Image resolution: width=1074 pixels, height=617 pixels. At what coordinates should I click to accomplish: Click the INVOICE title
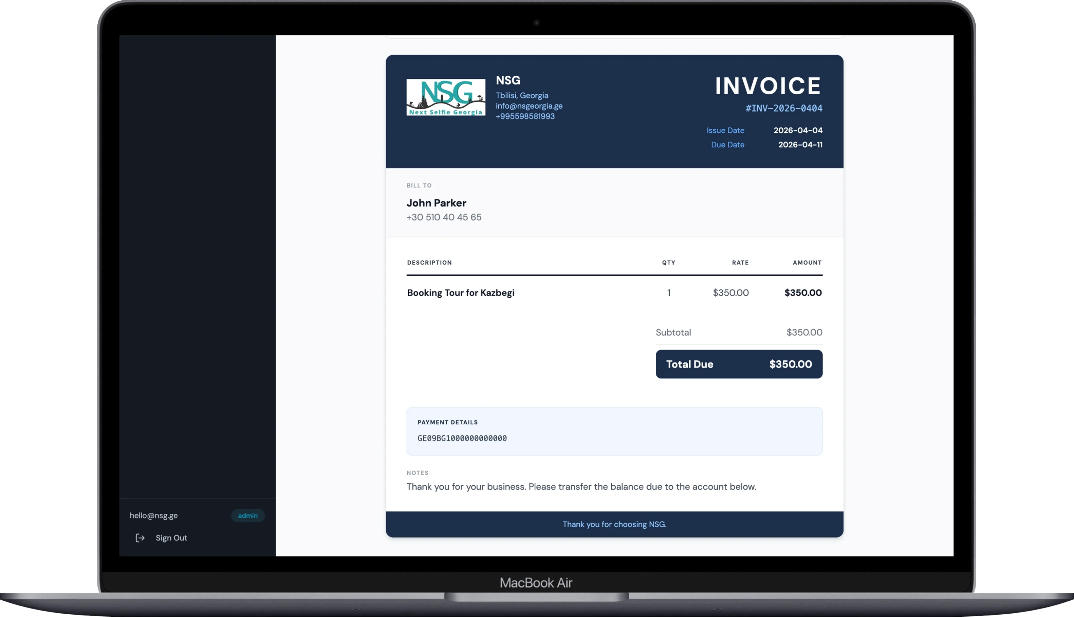[769, 86]
